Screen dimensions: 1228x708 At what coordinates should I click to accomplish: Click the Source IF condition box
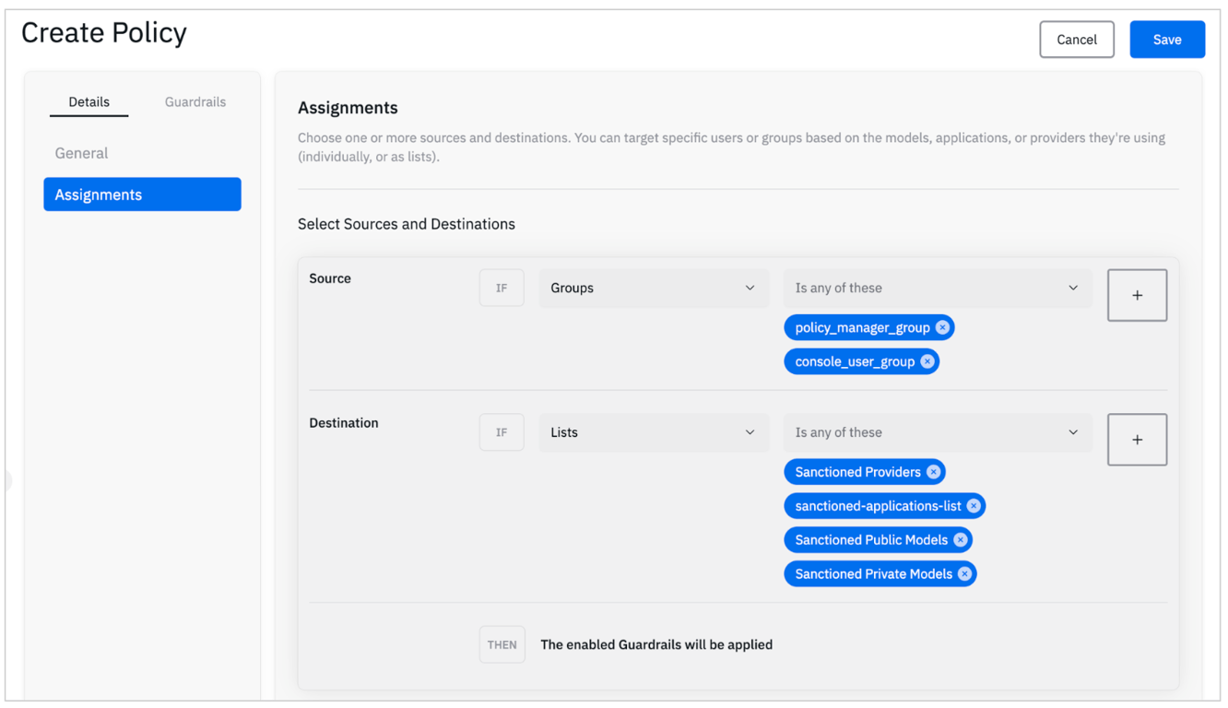[x=502, y=288]
